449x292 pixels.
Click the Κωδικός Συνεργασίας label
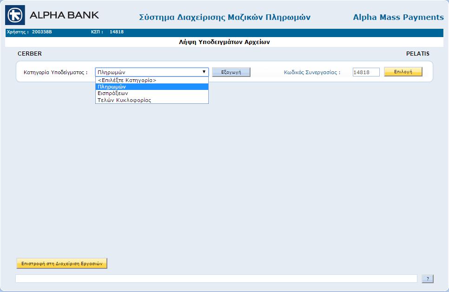pyautogui.click(x=312, y=72)
